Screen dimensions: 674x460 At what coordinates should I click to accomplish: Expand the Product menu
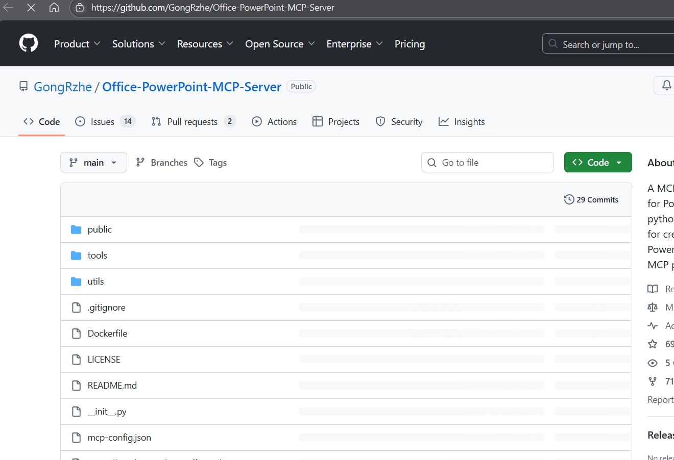click(x=77, y=44)
